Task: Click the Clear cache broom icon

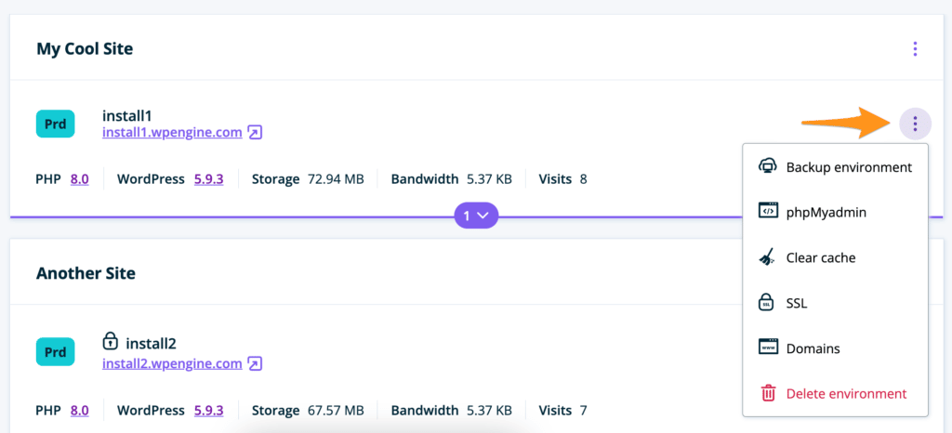Action: click(768, 257)
